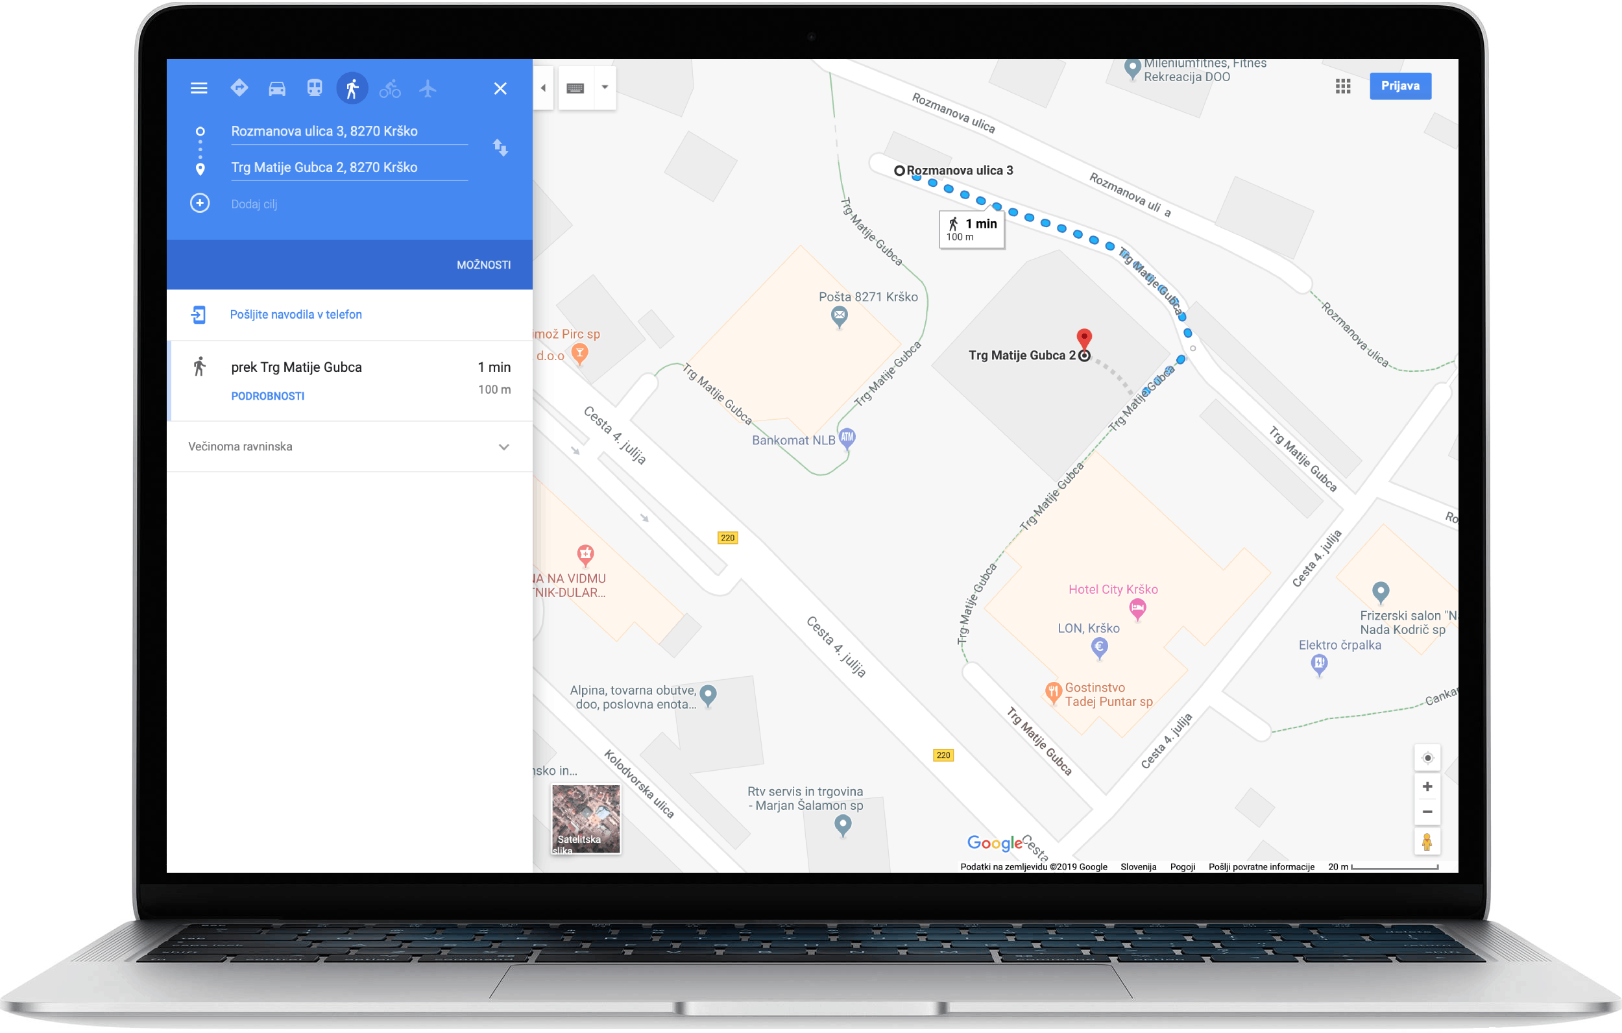Swap start and destination points

pyautogui.click(x=500, y=147)
